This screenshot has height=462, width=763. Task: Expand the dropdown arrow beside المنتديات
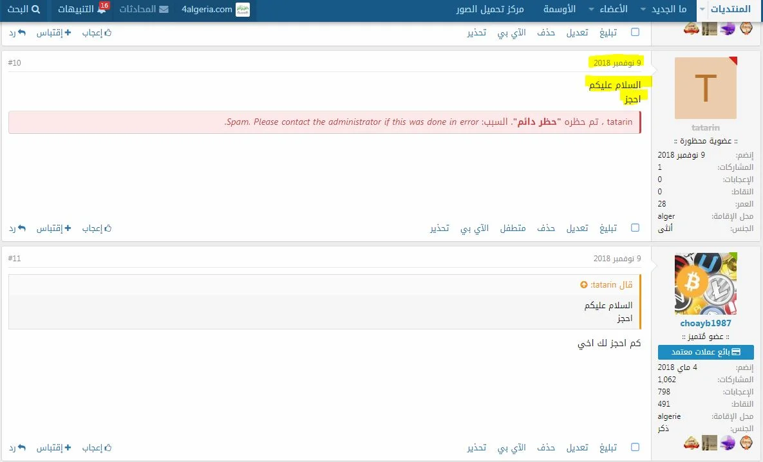[x=702, y=10]
